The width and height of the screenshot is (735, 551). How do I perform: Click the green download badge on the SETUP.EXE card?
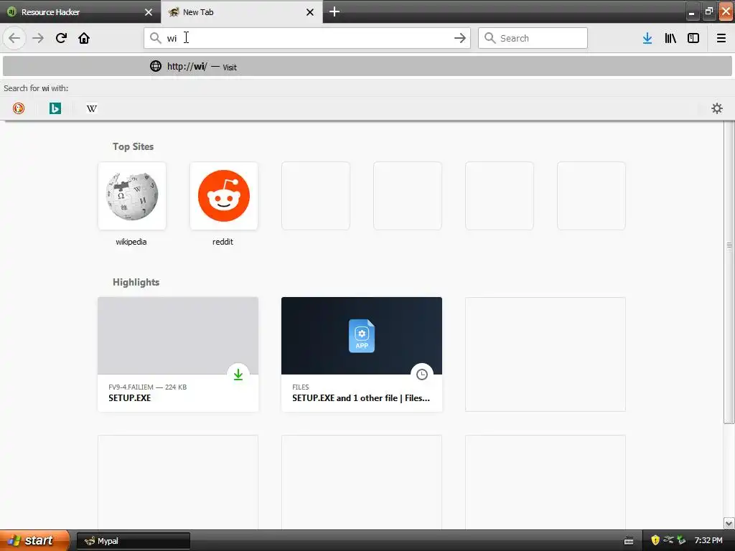(x=238, y=375)
